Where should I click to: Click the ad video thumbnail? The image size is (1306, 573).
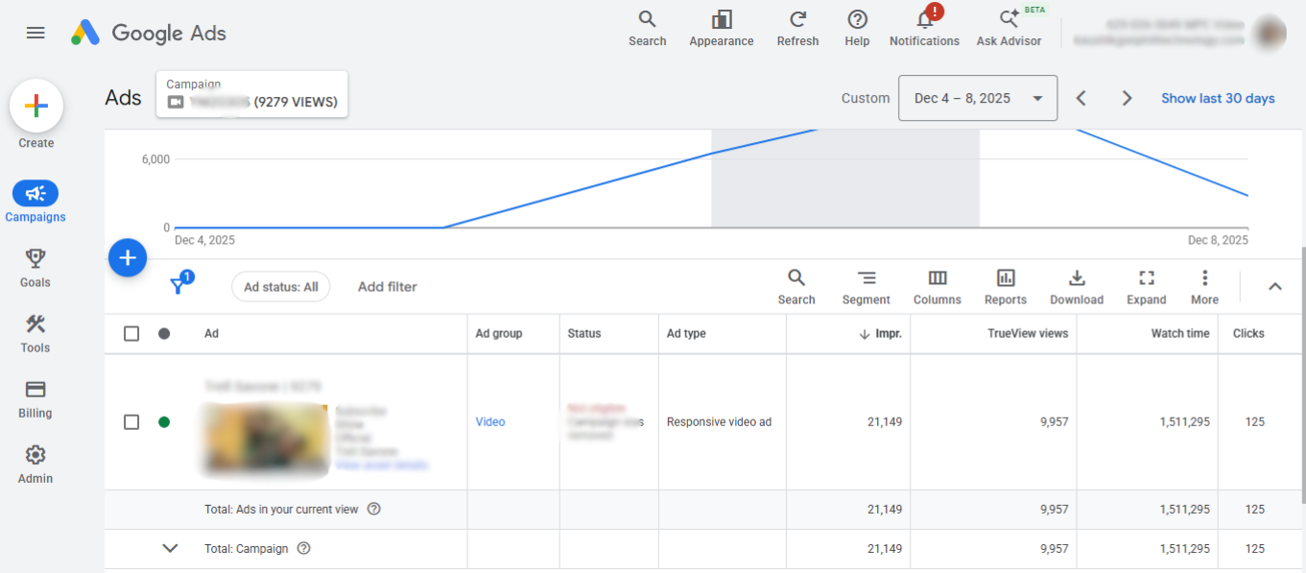[x=264, y=440]
